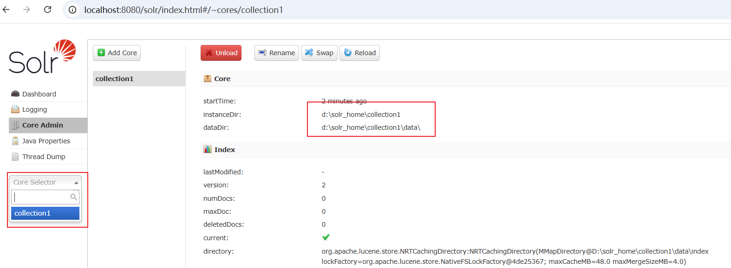
Task: Click the magnifier icon in the core search
Action: [73, 197]
